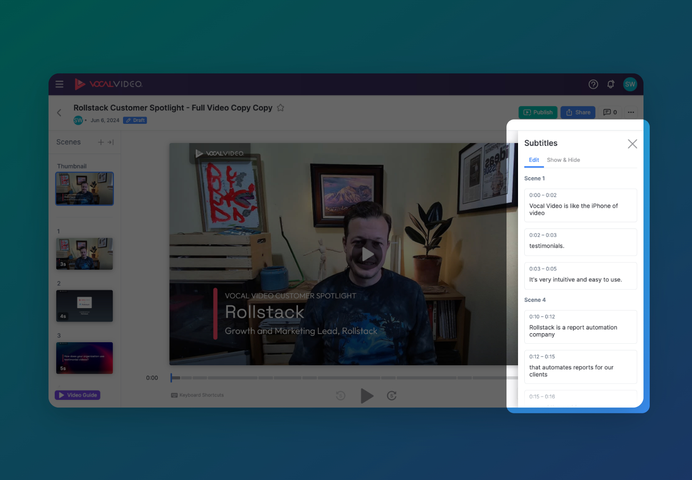Select scene 2 thumbnail (4s)
Image resolution: width=692 pixels, height=480 pixels.
click(85, 306)
